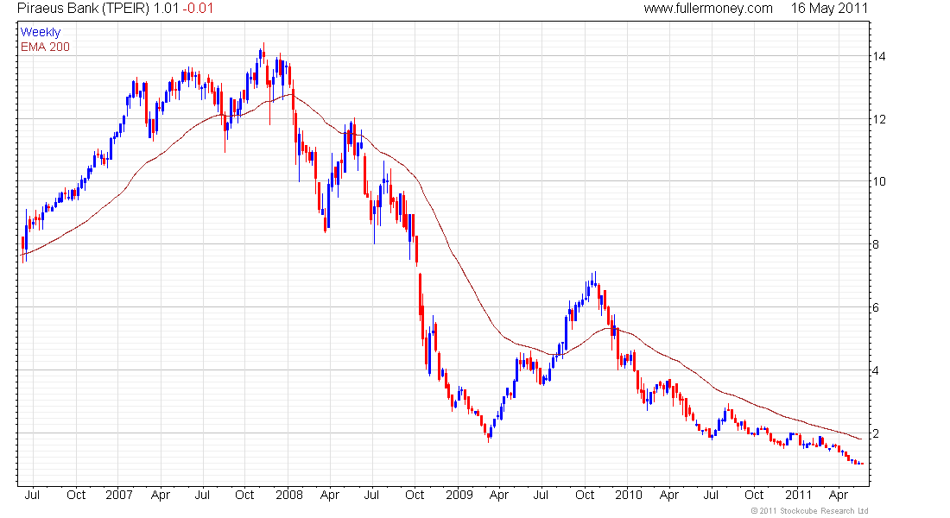Viewport: 950px width, 518px height.
Task: Click the 10 price axis label
Action: 878,182
